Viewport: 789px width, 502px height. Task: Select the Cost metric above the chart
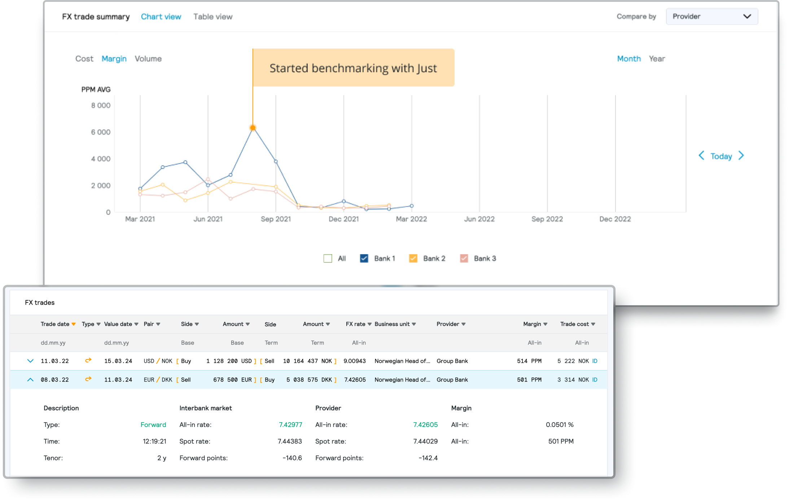coord(84,58)
